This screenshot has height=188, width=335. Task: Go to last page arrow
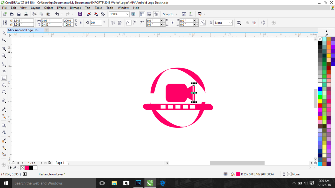pos(45,163)
